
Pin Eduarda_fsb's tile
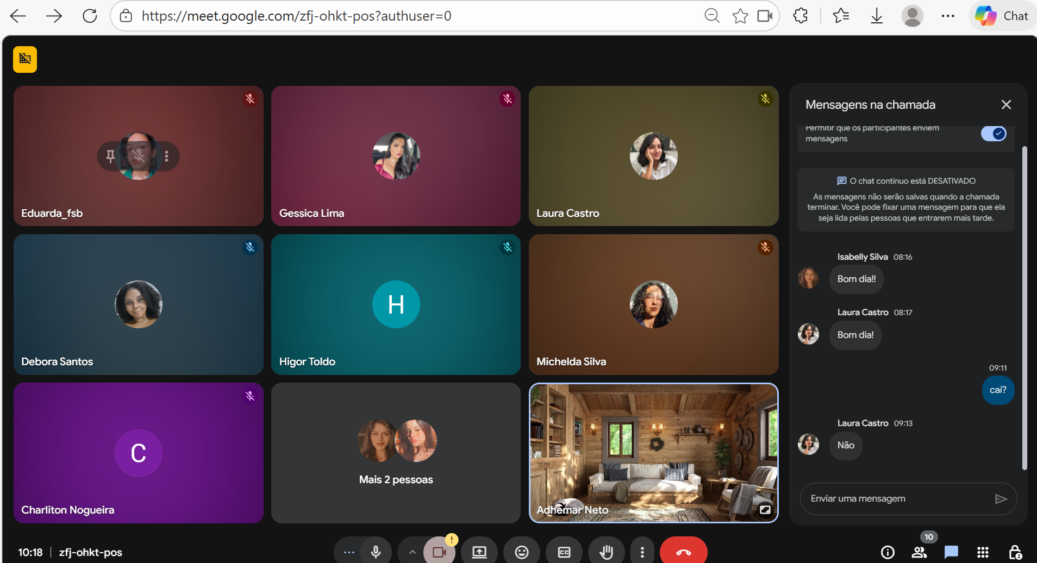point(110,157)
